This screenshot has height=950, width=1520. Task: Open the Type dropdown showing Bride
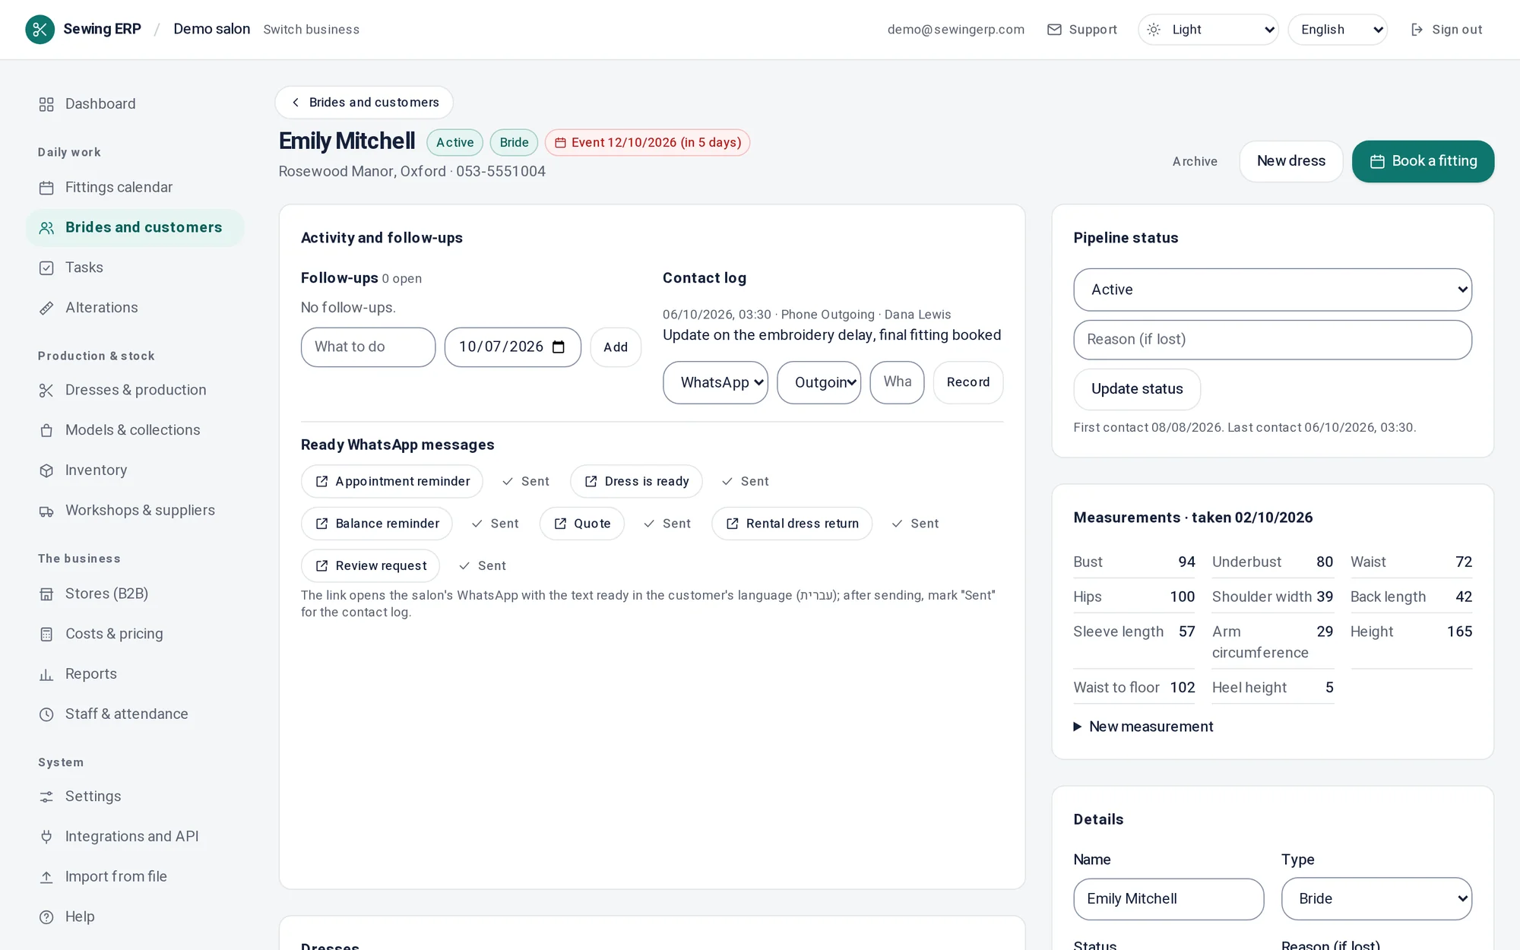pyautogui.click(x=1376, y=899)
